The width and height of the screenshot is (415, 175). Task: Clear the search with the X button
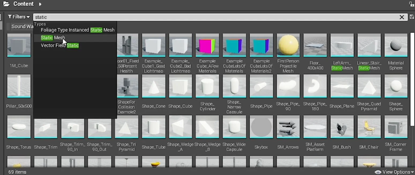coord(402,17)
